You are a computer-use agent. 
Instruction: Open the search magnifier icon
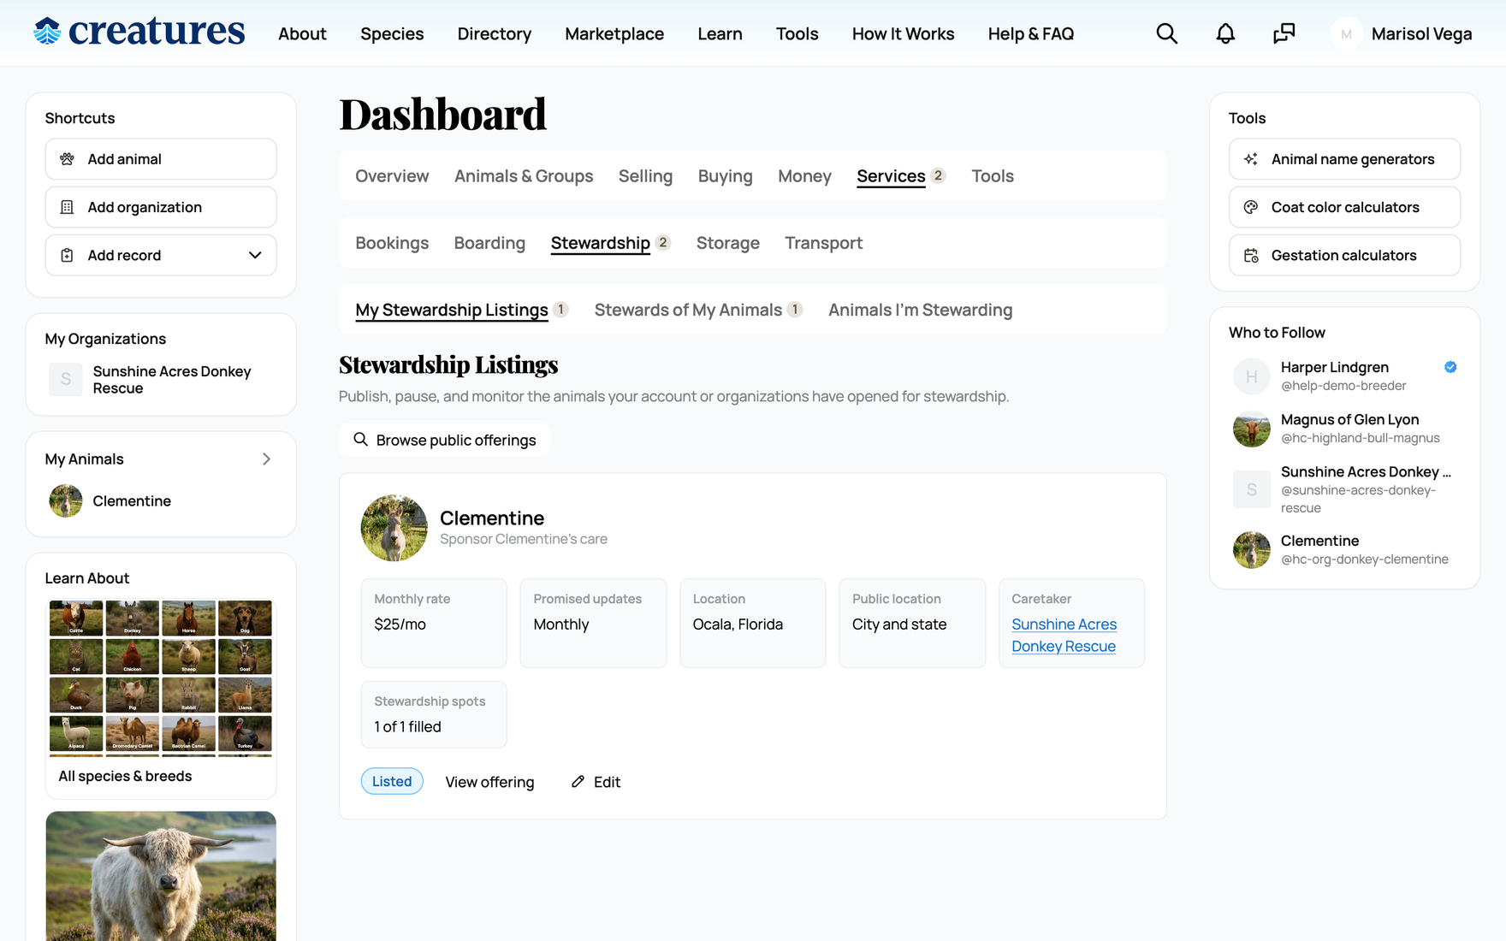(1166, 33)
